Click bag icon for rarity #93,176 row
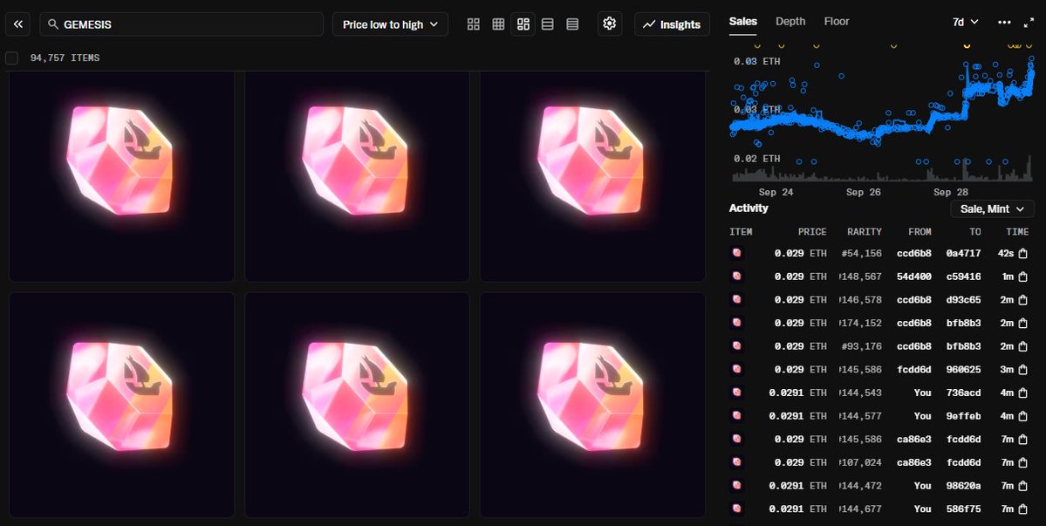This screenshot has height=526, width=1046. (x=1022, y=346)
